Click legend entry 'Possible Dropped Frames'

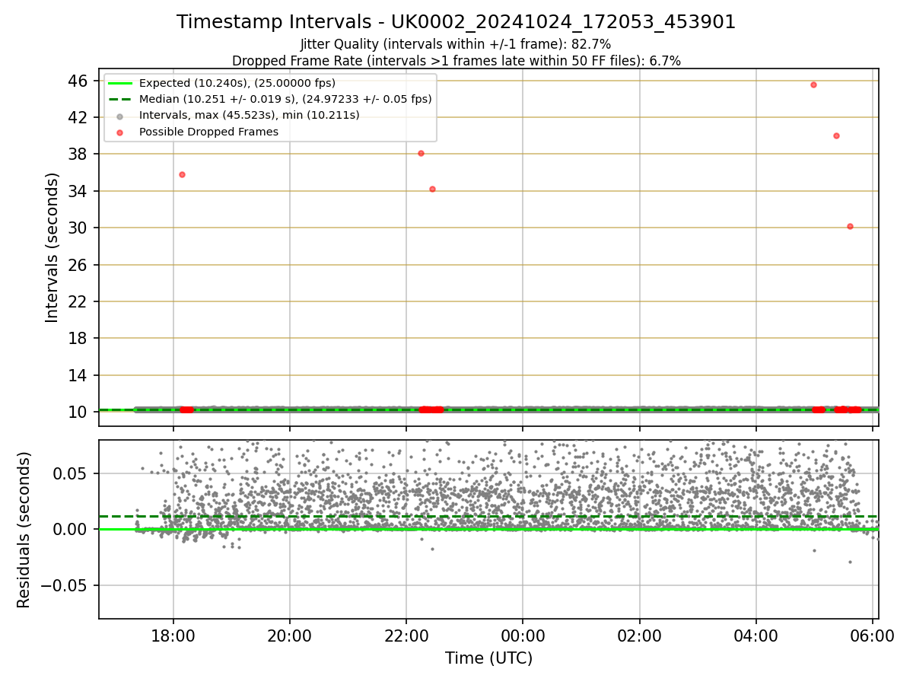click(208, 132)
